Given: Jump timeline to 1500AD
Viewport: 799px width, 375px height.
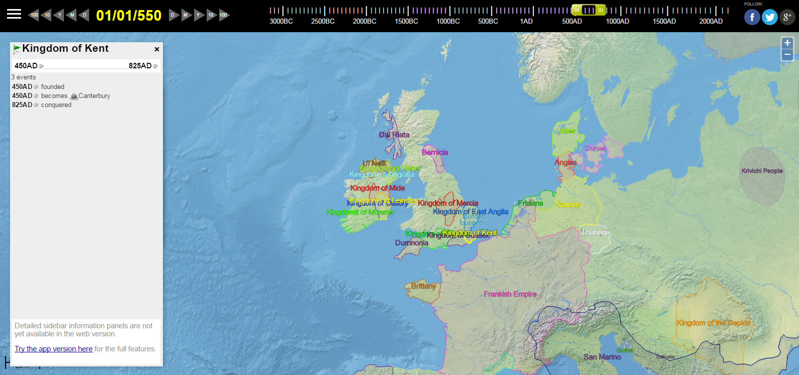Looking at the screenshot, I should (664, 21).
